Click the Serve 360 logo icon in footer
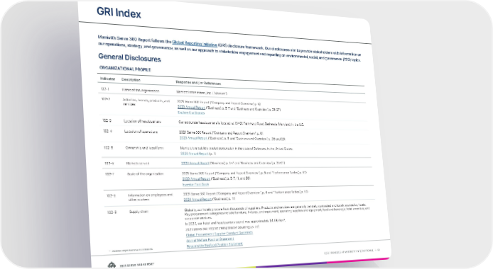 [x=112, y=265]
